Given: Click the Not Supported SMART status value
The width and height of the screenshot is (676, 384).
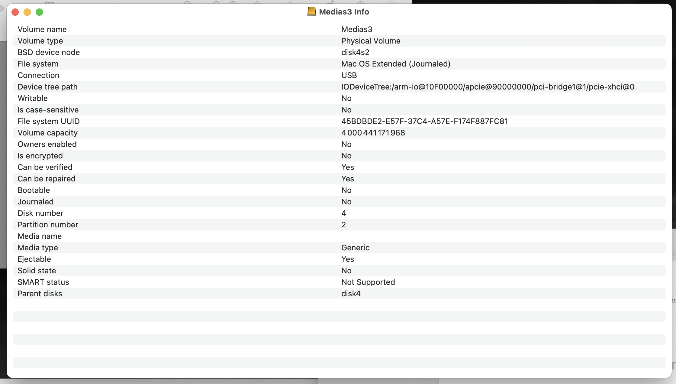Looking at the screenshot, I should pos(368,282).
